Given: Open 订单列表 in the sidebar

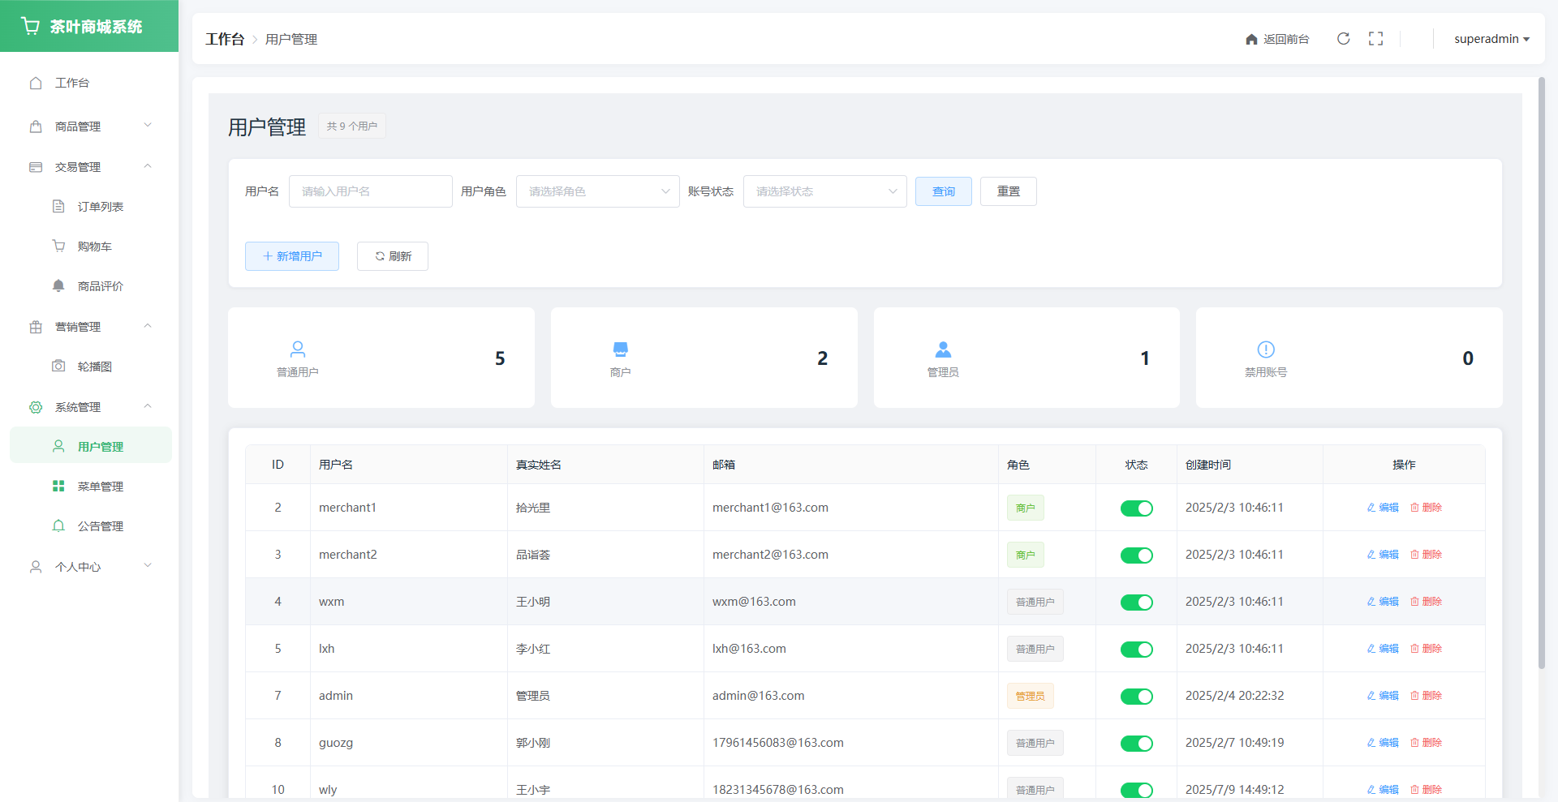Looking at the screenshot, I should pyautogui.click(x=100, y=207).
